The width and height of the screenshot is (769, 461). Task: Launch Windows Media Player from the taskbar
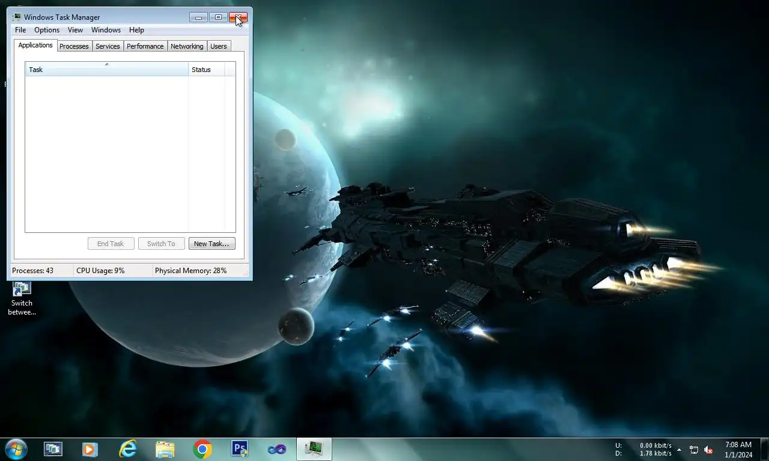click(90, 449)
